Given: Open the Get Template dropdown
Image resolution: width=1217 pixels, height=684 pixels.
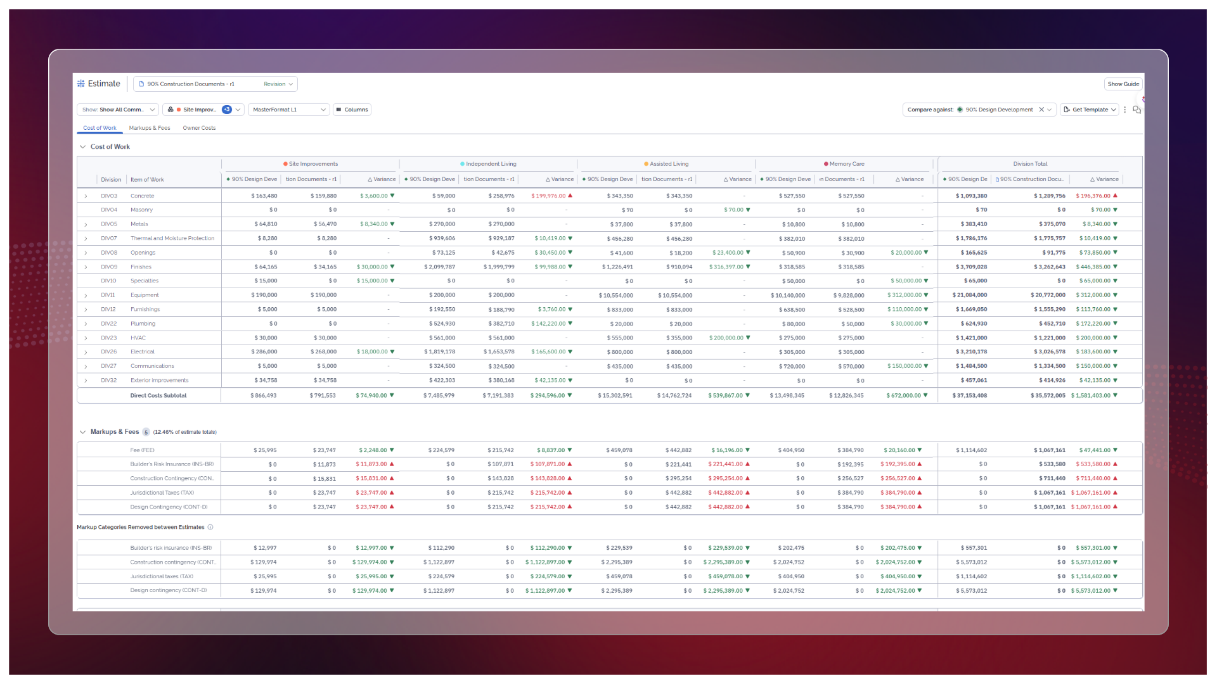Looking at the screenshot, I should tap(1090, 110).
